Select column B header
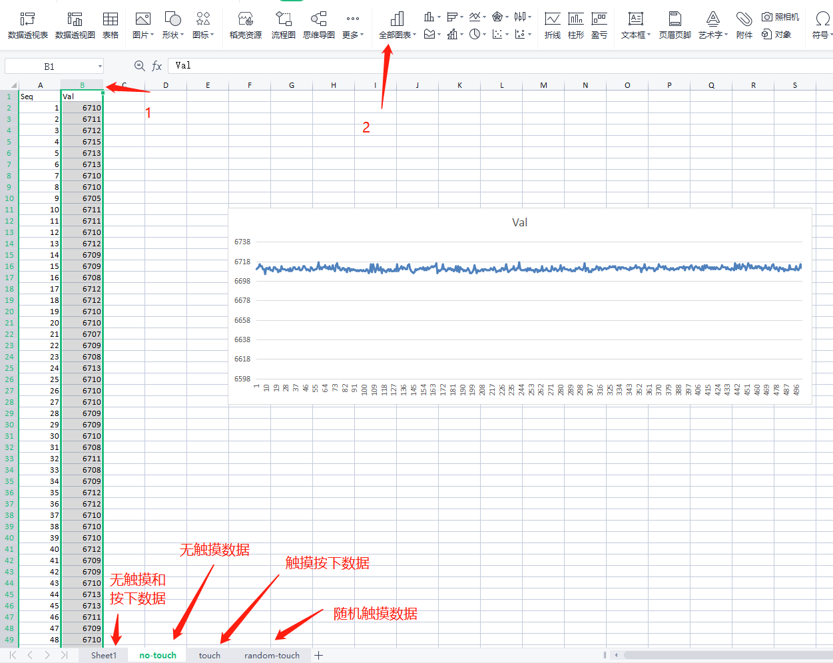Viewport: 833px width, 663px height. pos(82,85)
